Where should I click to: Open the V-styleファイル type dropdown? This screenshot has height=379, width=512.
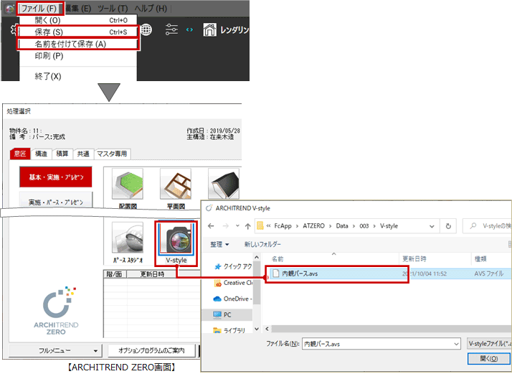click(489, 344)
